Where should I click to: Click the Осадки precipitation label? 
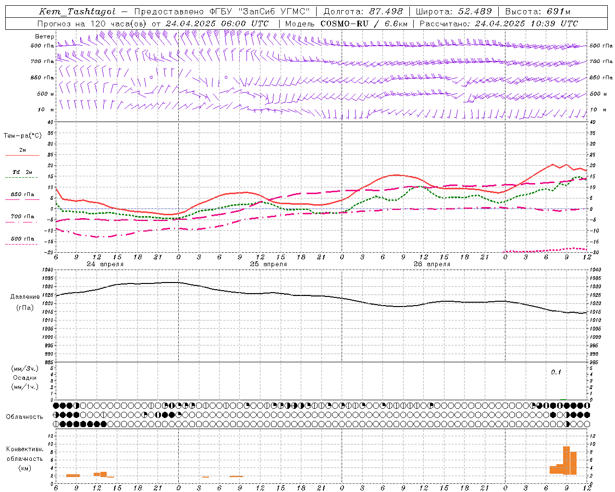coord(25,378)
